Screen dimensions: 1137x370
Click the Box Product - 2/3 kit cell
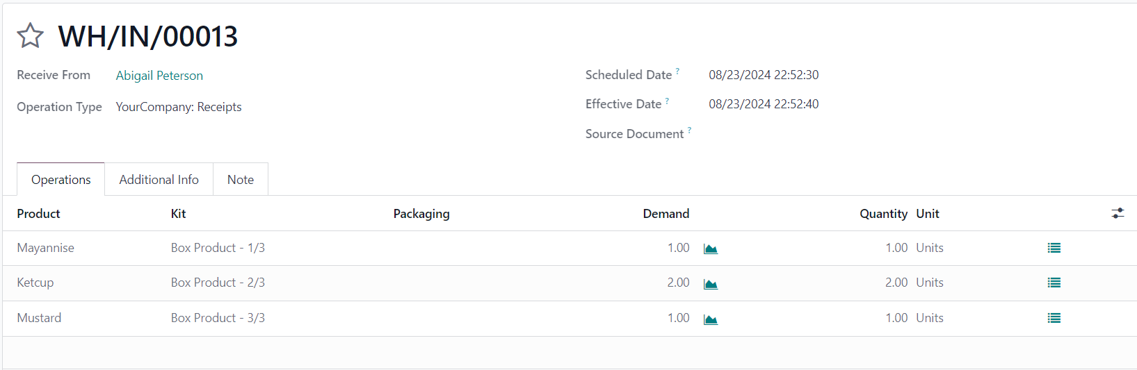coord(218,283)
